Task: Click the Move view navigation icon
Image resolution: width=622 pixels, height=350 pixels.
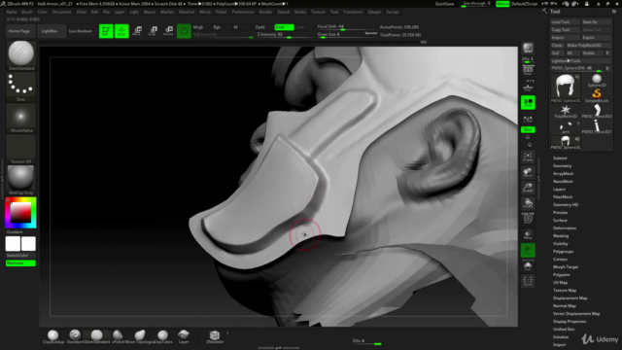Action: point(528,172)
